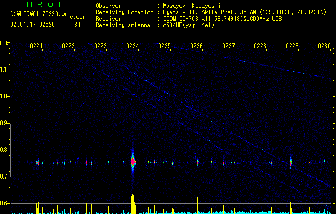Click the 0.8 kHz frequency label
This screenshot has height=214, width=336.
point(4,150)
